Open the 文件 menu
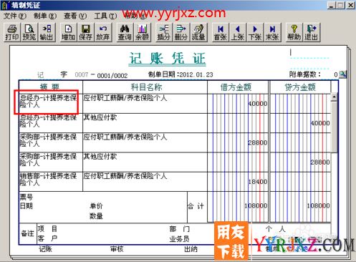Viewport: 356px width, 262px height. pos(15,16)
